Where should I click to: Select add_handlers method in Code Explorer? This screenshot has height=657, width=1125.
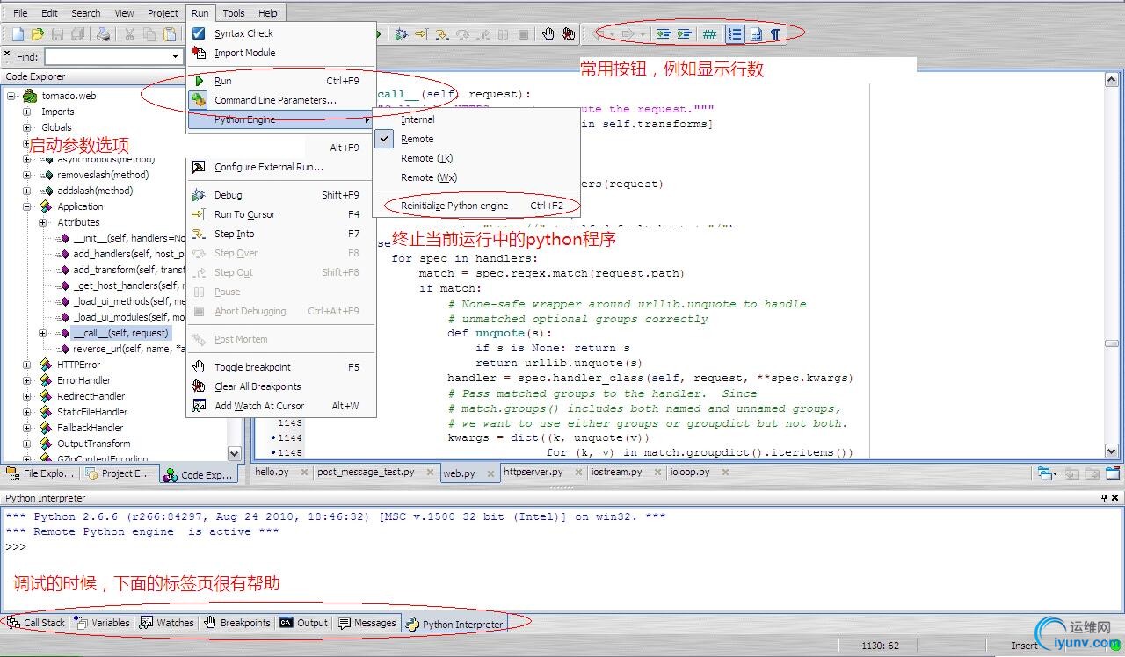pyautogui.click(x=128, y=254)
